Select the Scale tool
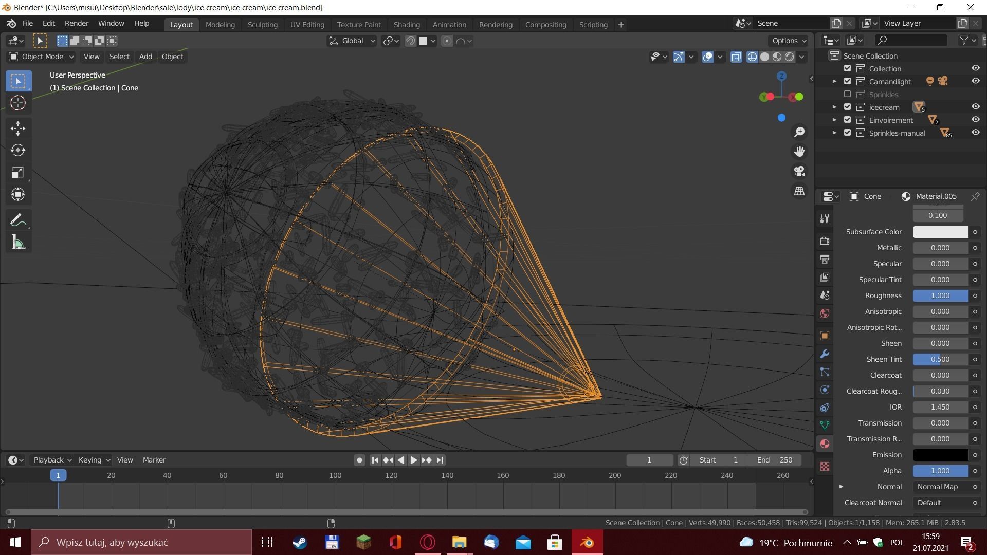This screenshot has width=987, height=555. [x=18, y=172]
